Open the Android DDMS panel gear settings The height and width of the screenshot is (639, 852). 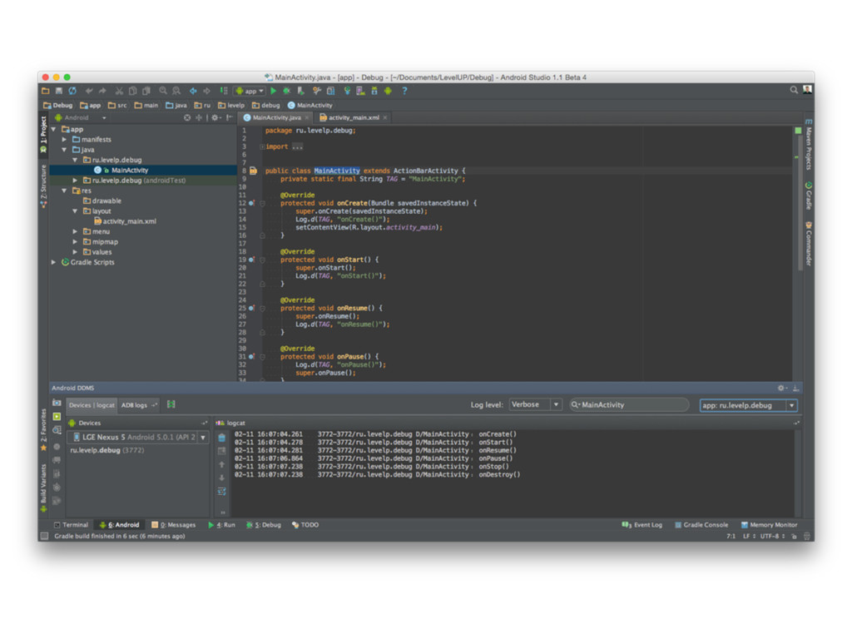782,388
